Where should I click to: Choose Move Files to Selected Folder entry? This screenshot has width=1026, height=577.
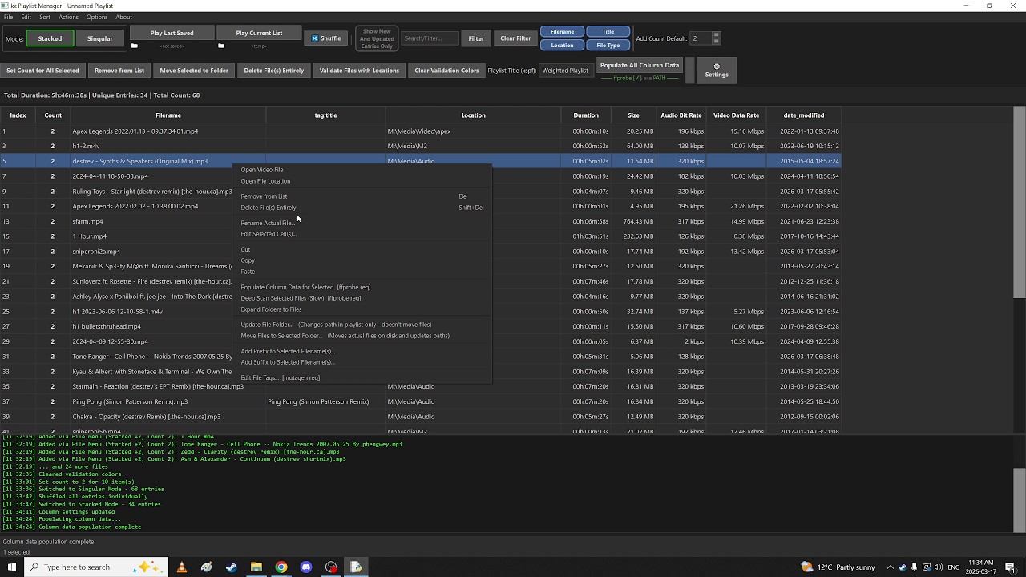pyautogui.click(x=362, y=336)
